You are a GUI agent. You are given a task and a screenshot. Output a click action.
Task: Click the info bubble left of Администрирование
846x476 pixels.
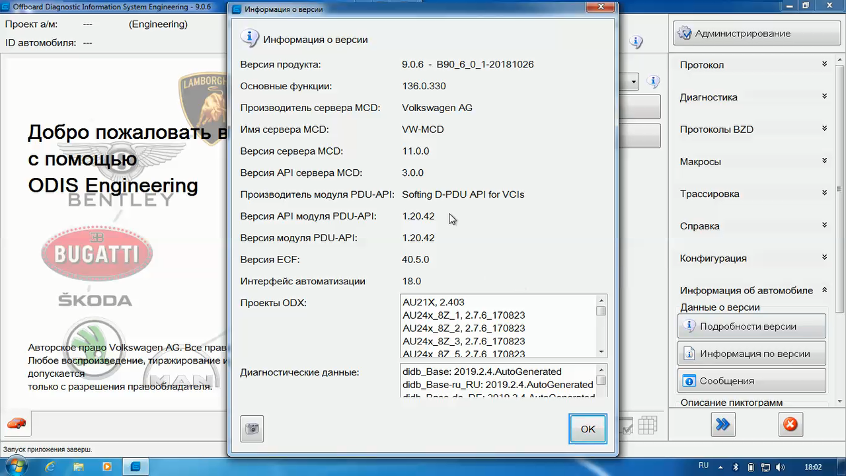pyautogui.click(x=636, y=42)
